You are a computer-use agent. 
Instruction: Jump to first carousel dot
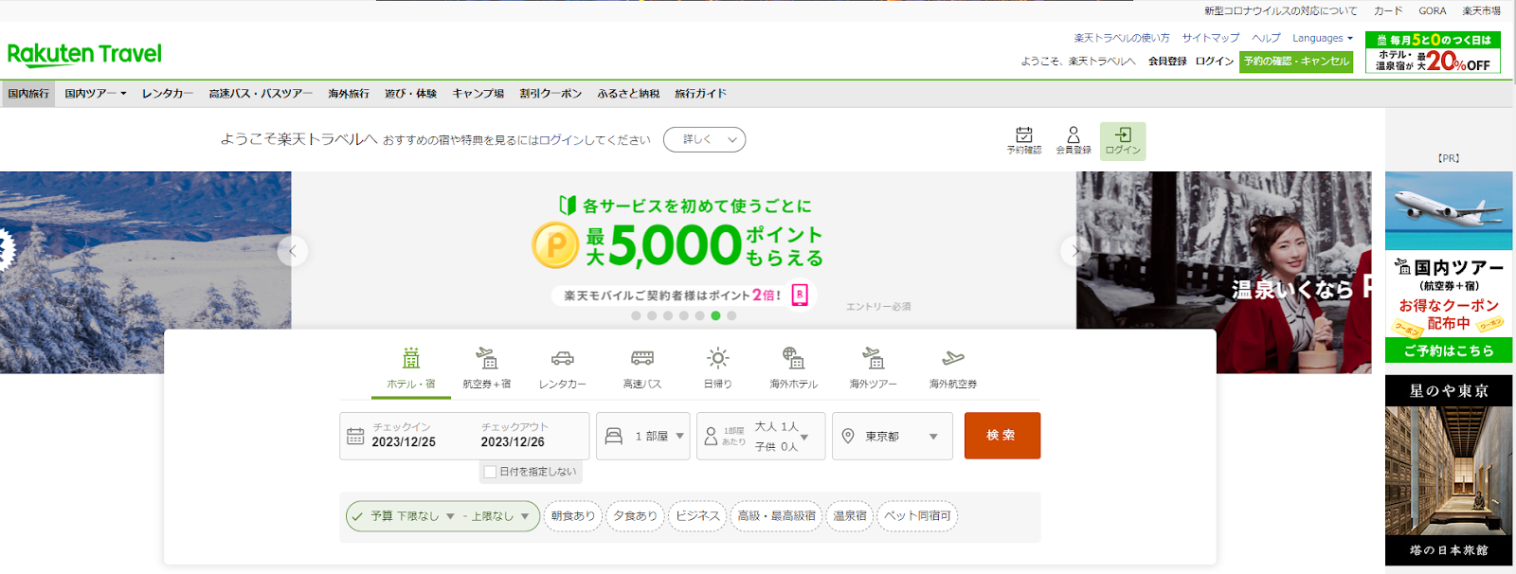tap(636, 315)
